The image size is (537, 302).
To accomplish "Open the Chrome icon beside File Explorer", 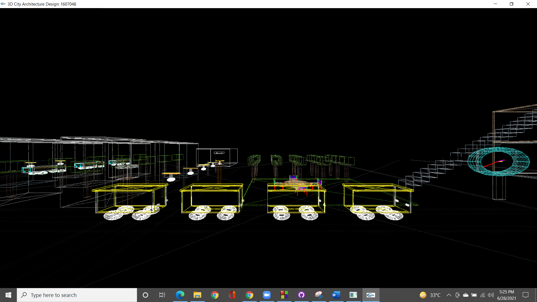I will [215, 295].
